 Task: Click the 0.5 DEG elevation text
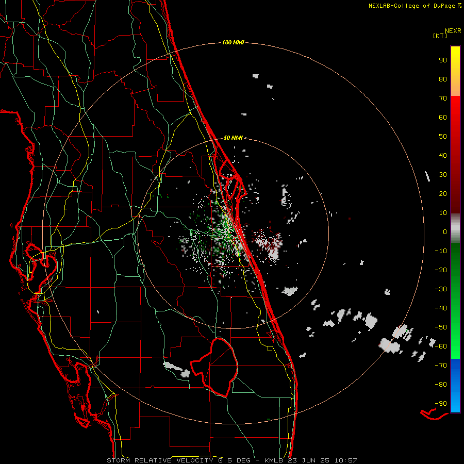click(x=234, y=460)
